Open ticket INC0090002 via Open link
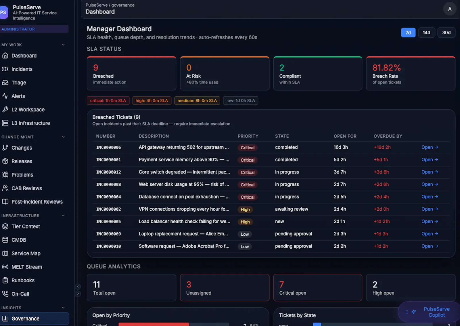 click(430, 209)
